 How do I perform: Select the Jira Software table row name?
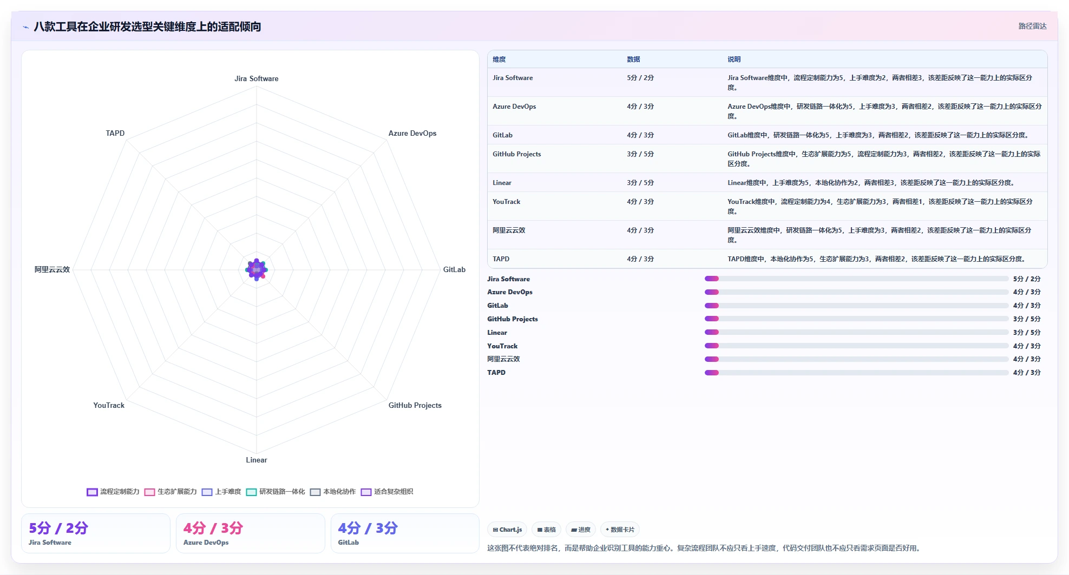(x=513, y=78)
